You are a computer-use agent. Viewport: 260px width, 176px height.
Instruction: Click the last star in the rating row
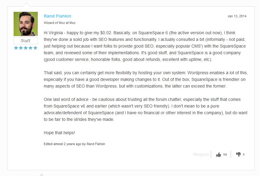click(35, 48)
